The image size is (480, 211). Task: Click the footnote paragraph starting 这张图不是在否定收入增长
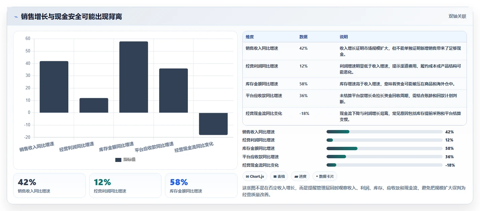354,191
